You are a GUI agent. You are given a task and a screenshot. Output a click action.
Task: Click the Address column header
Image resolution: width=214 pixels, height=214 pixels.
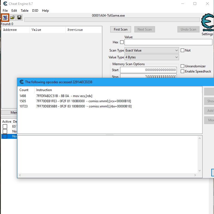(16, 30)
